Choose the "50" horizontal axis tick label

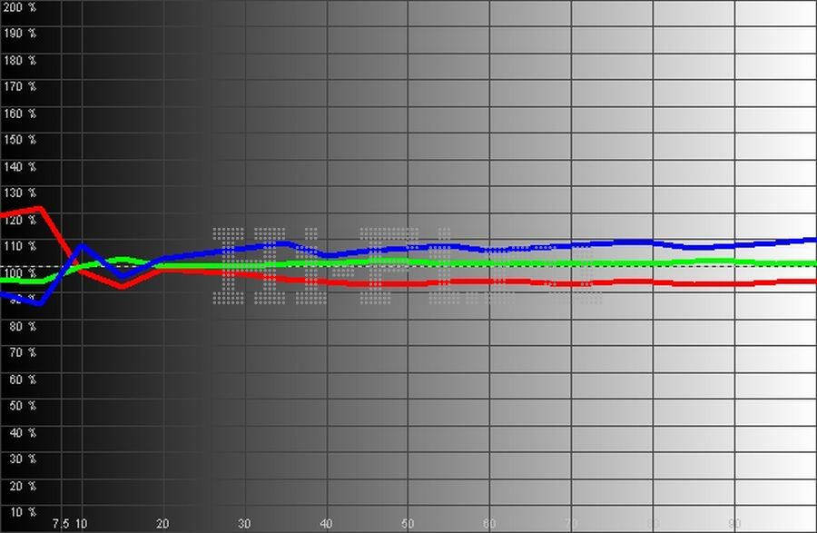[408, 524]
